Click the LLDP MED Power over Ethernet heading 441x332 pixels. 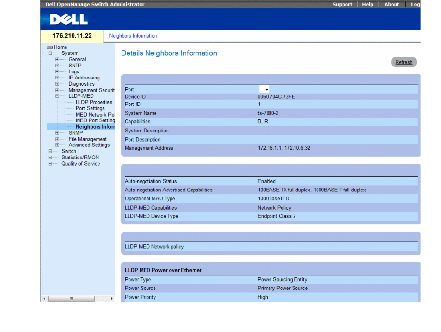(x=163, y=270)
